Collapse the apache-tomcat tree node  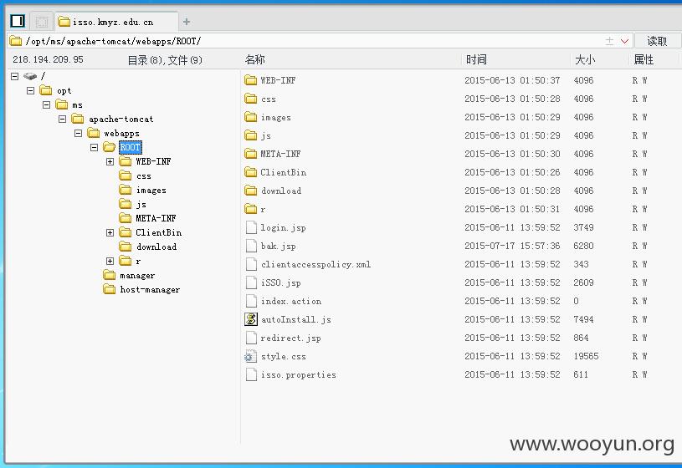(x=62, y=119)
